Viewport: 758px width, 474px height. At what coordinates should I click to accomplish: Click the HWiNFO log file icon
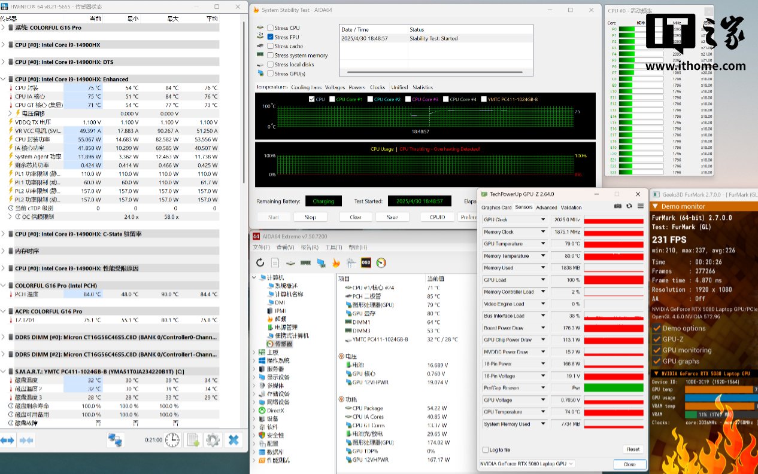193,441
